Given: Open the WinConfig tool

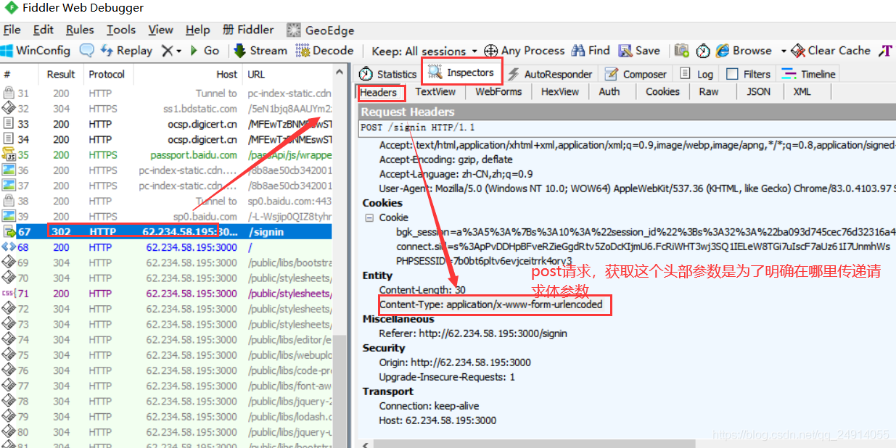Looking at the screenshot, I should (x=36, y=51).
